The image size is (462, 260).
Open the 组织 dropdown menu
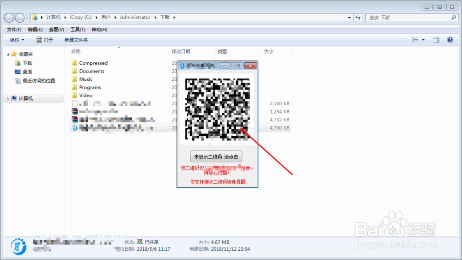[x=17, y=40]
